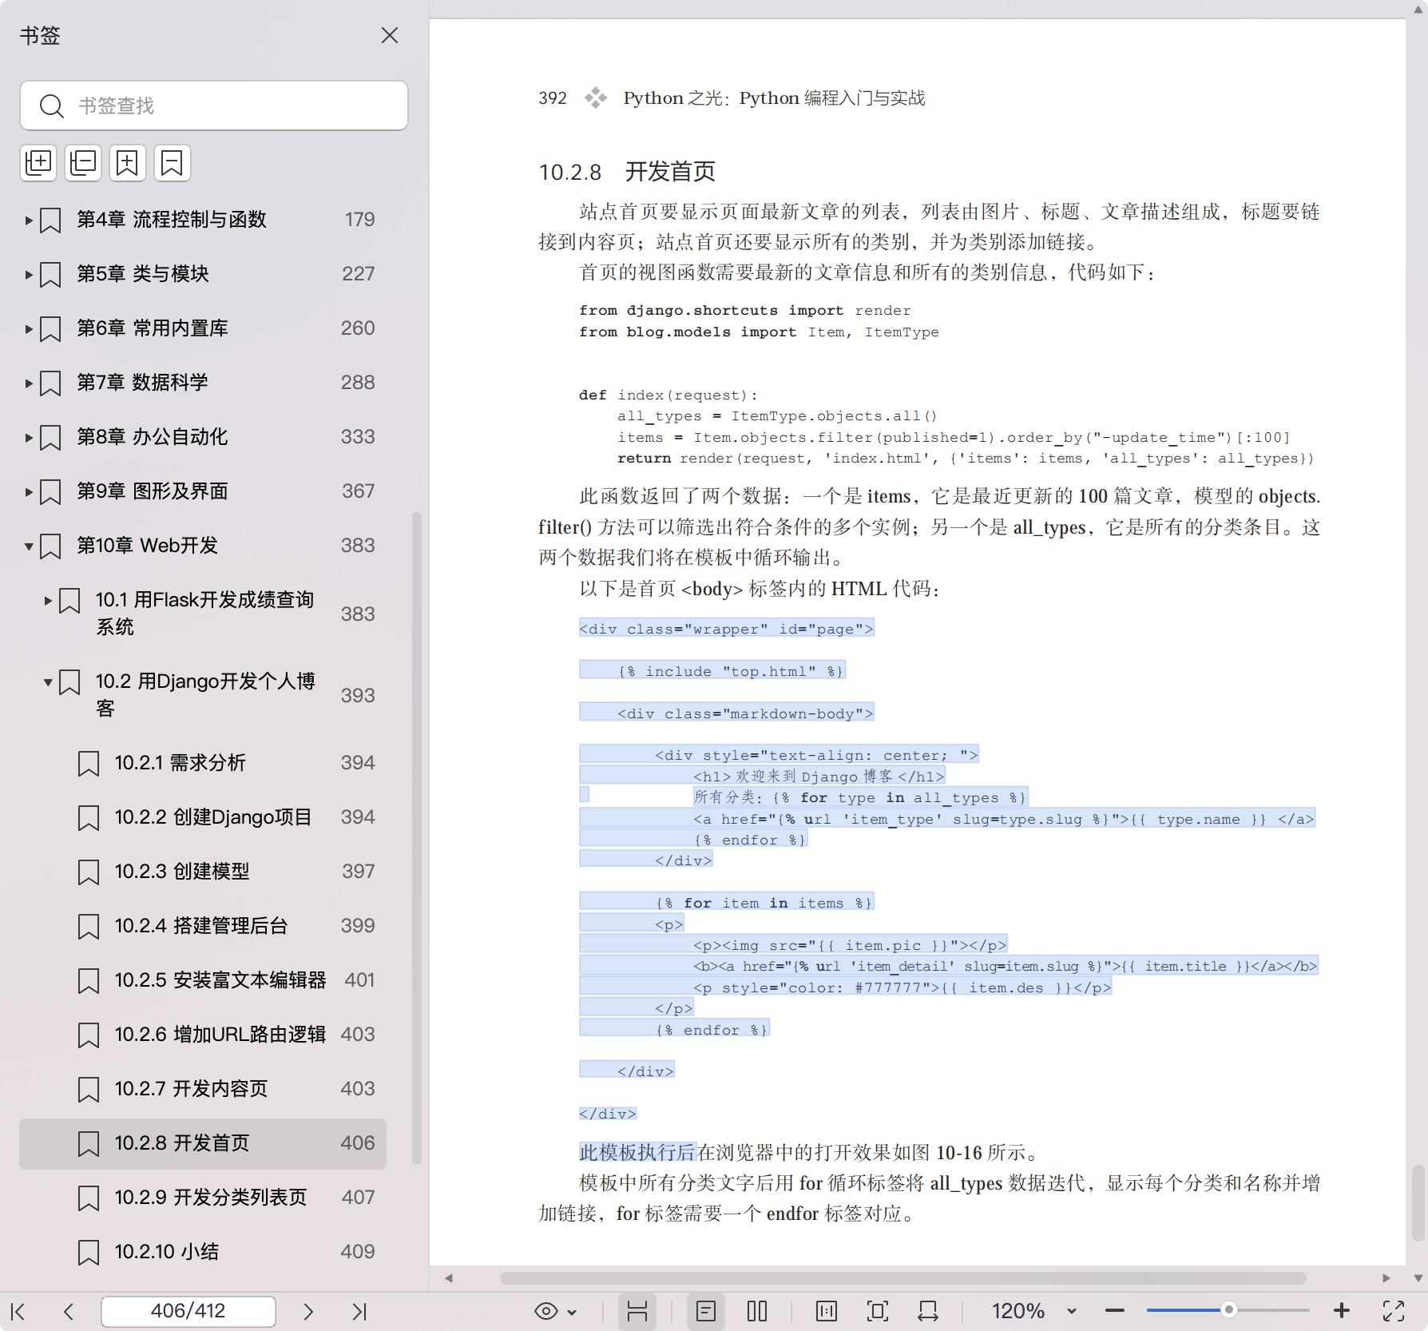Open the eye view mode dropdown
Viewport: 1428px width, 1331px height.
(x=556, y=1311)
